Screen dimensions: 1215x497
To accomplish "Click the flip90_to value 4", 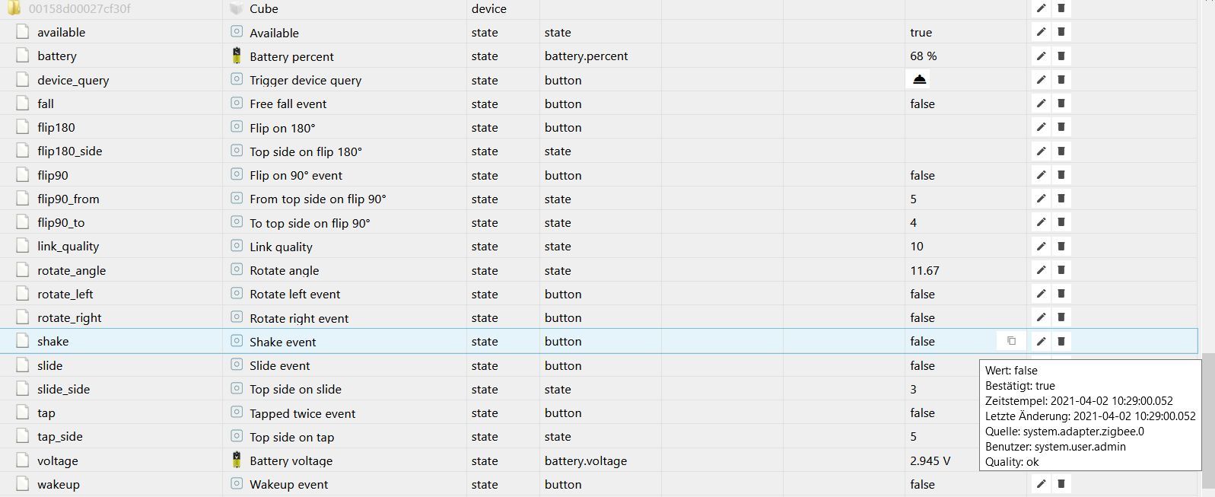I will pos(913,222).
